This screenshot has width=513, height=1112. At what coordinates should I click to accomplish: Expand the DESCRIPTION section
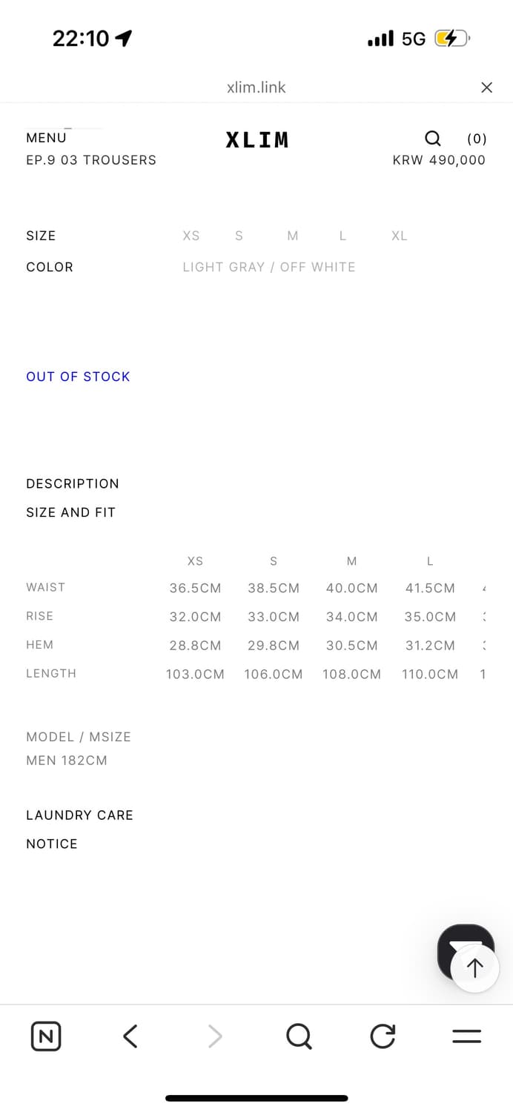coord(73,483)
